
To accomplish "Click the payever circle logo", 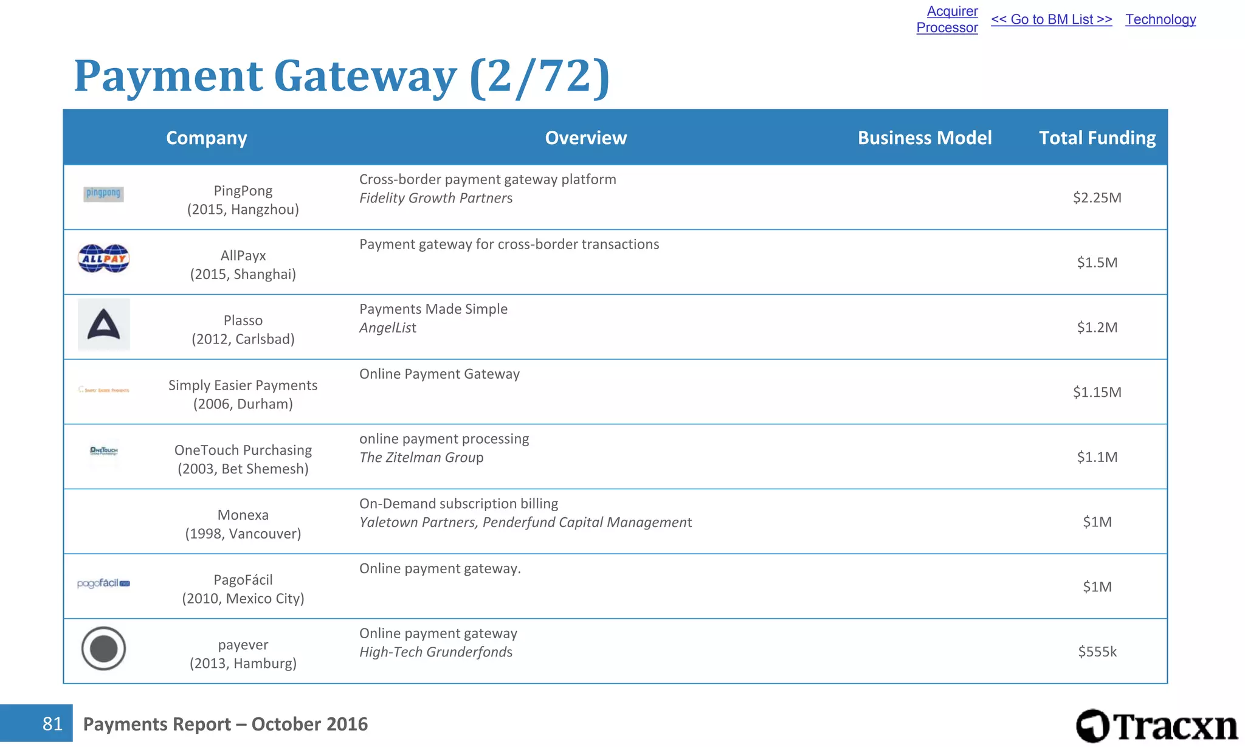I will click(x=104, y=649).
